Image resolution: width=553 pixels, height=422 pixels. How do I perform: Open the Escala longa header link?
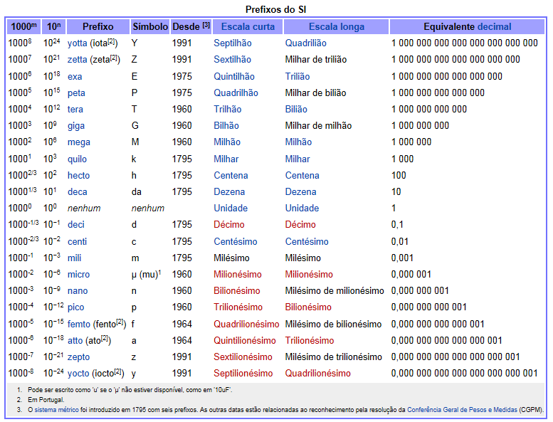click(x=337, y=27)
